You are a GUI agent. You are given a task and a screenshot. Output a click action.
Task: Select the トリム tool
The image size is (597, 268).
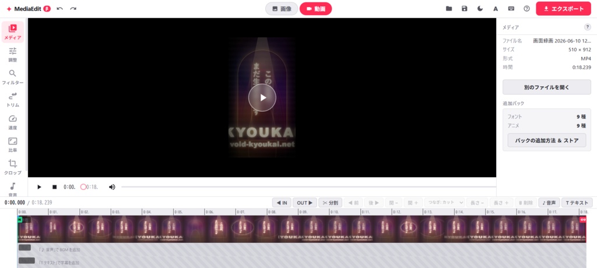13,100
